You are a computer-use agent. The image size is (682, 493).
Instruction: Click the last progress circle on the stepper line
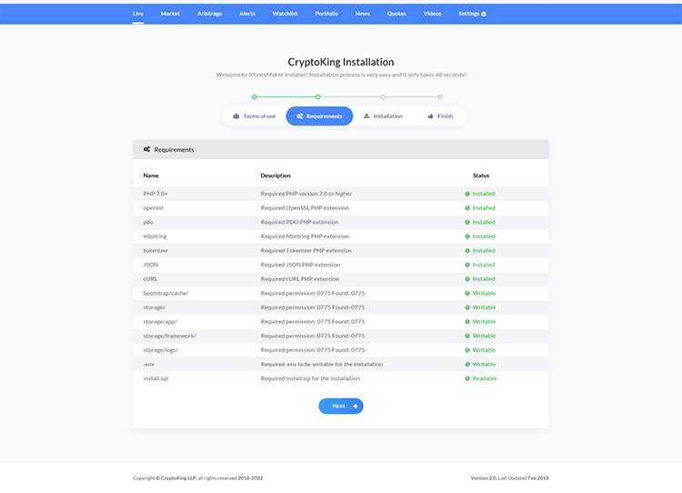click(x=440, y=96)
